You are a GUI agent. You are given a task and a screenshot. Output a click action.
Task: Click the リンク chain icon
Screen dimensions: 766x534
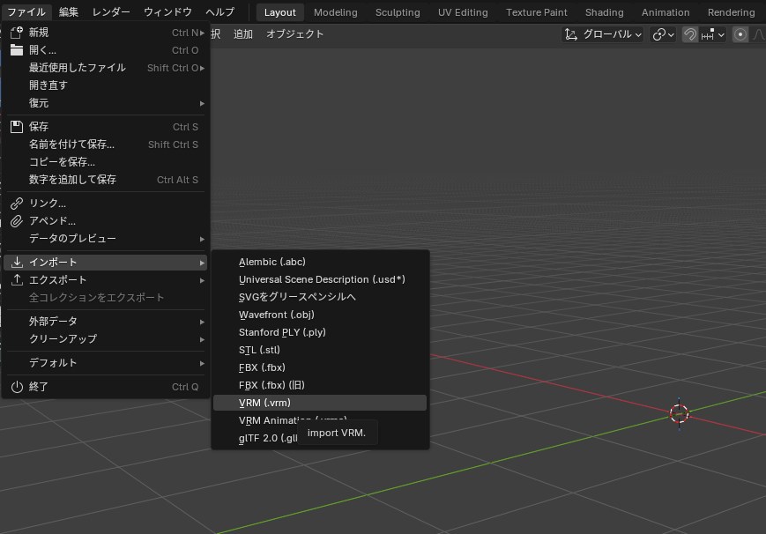pyautogui.click(x=16, y=203)
